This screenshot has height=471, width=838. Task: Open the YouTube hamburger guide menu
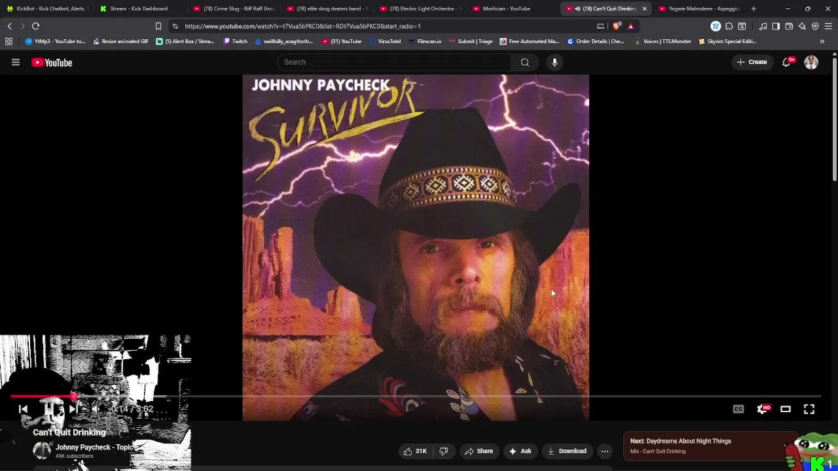click(x=16, y=63)
